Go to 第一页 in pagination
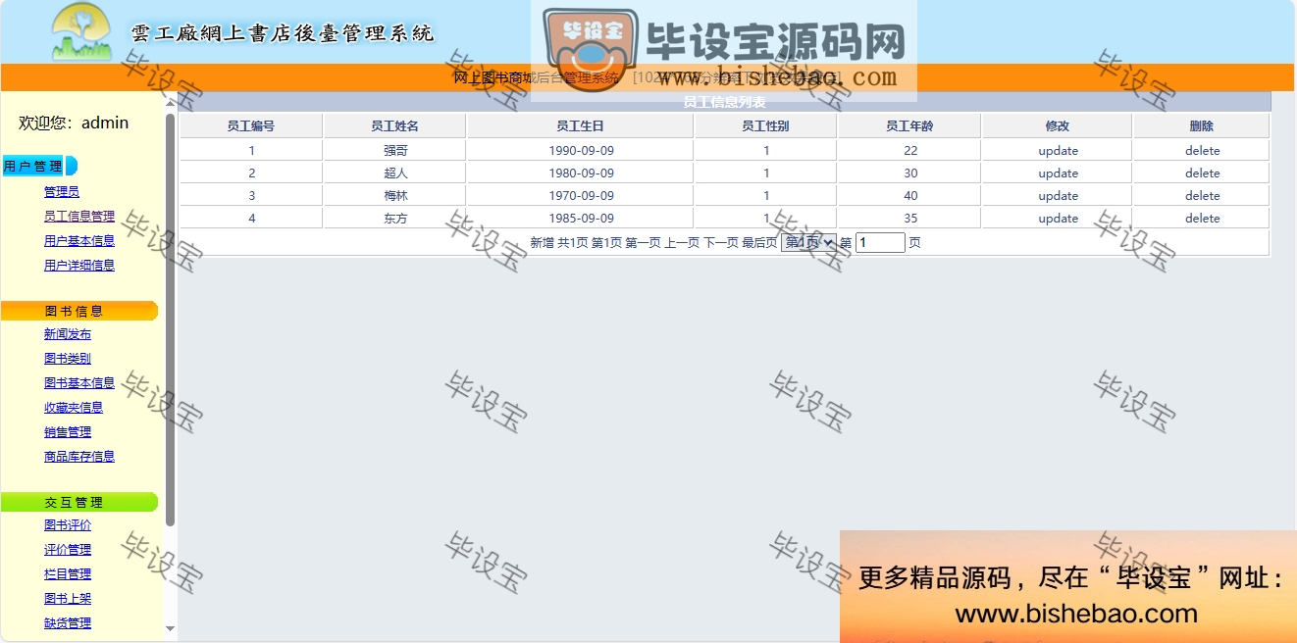 click(x=643, y=243)
